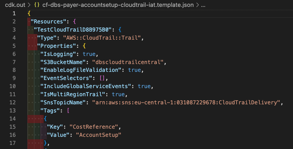Click the empty brackets of EventSelectors
This screenshot has height=149, width=293.
102,78
